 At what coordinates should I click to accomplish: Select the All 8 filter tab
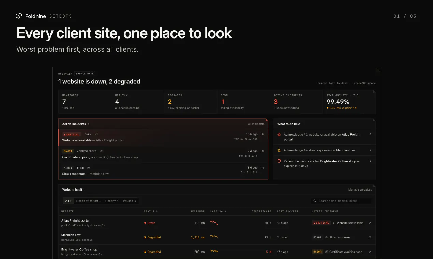coord(69,201)
